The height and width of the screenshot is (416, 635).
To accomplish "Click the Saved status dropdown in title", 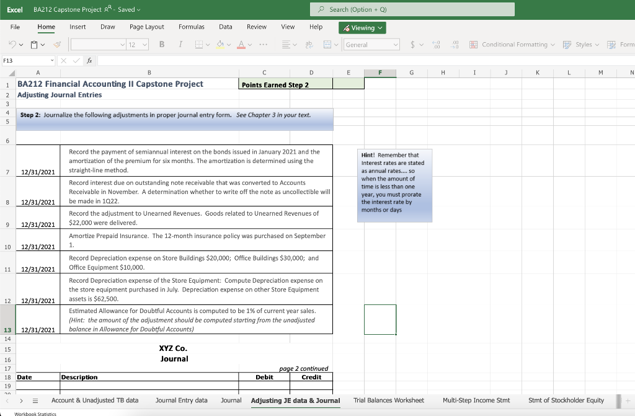I will coord(129,9).
